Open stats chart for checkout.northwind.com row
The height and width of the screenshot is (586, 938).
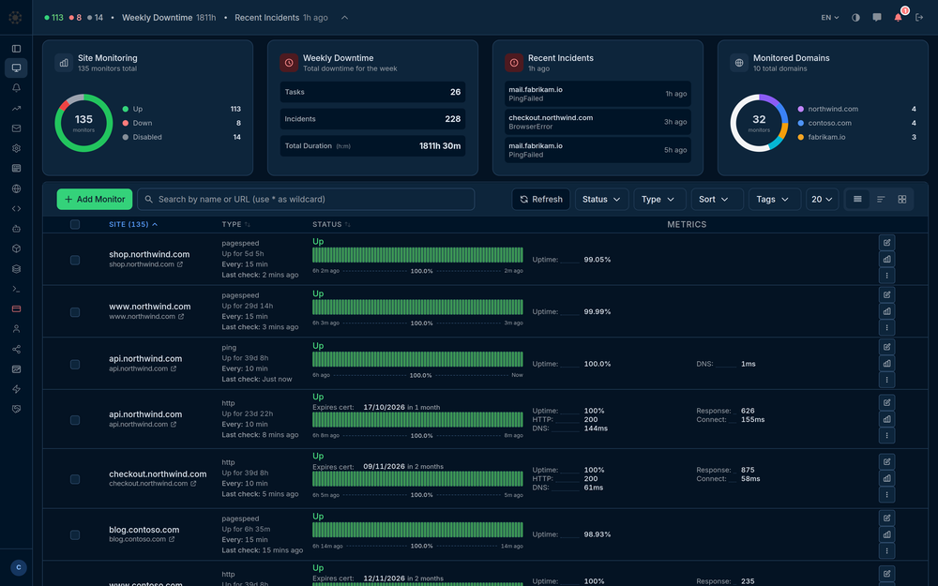(886, 478)
